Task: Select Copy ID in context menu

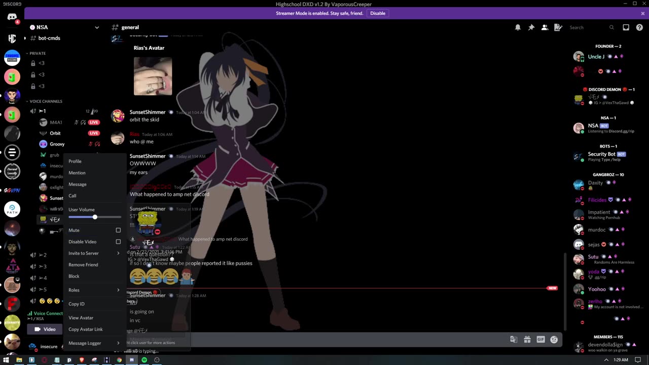Action: click(x=94, y=304)
